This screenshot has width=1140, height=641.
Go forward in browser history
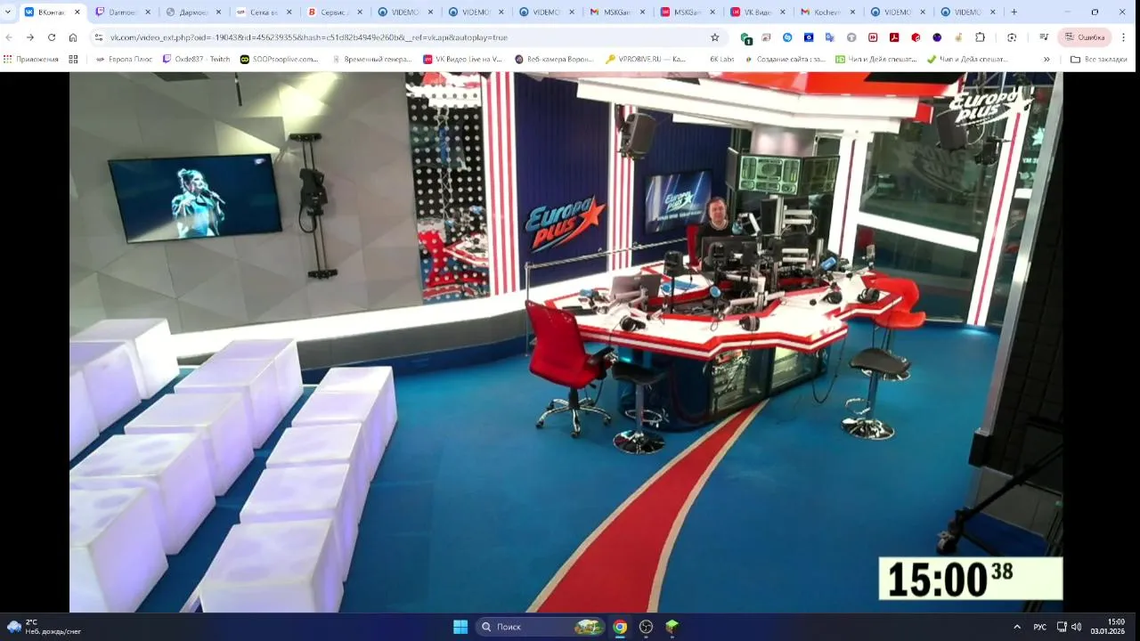pyautogui.click(x=30, y=37)
